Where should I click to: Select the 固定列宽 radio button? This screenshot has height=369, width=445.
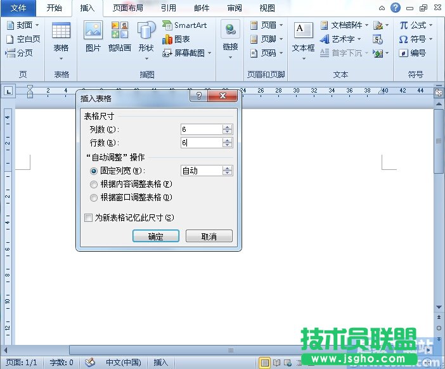click(x=94, y=171)
